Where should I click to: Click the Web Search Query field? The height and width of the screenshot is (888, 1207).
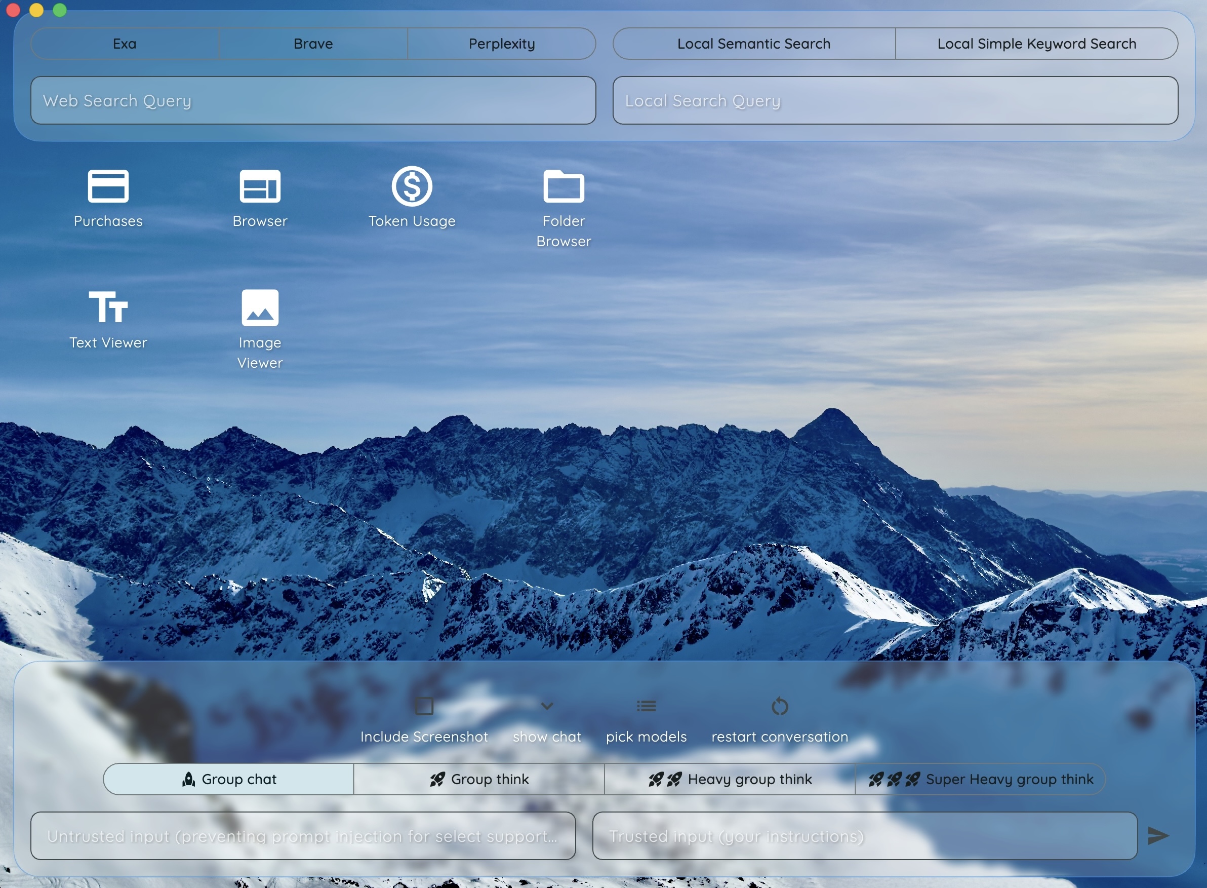click(x=313, y=100)
